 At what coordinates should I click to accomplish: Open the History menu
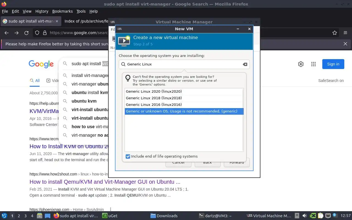pyautogui.click(x=42, y=11)
